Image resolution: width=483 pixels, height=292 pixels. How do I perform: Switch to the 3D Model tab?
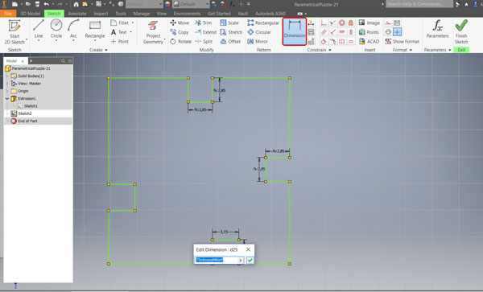pyautogui.click(x=31, y=14)
